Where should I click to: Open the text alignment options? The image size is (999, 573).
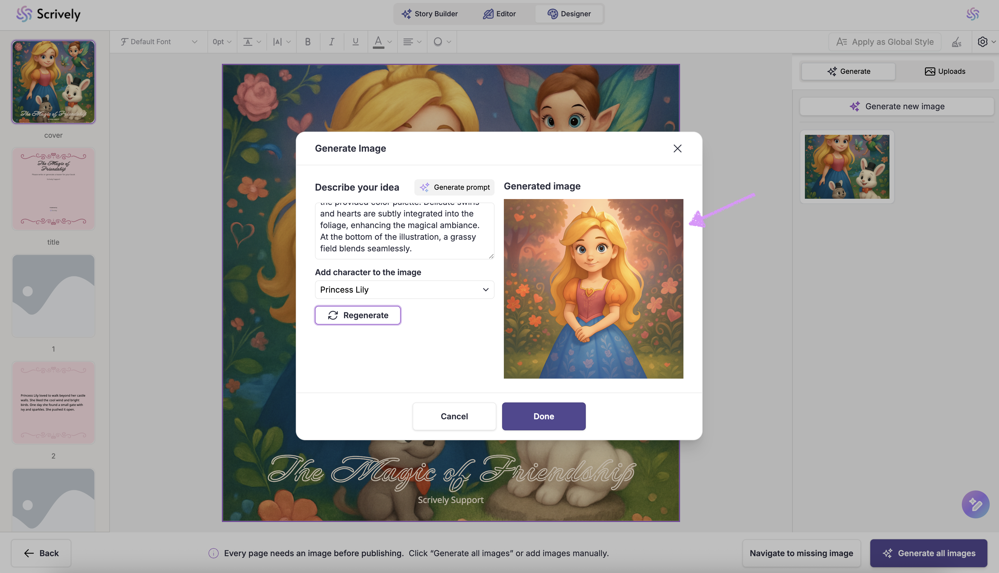[x=411, y=42]
